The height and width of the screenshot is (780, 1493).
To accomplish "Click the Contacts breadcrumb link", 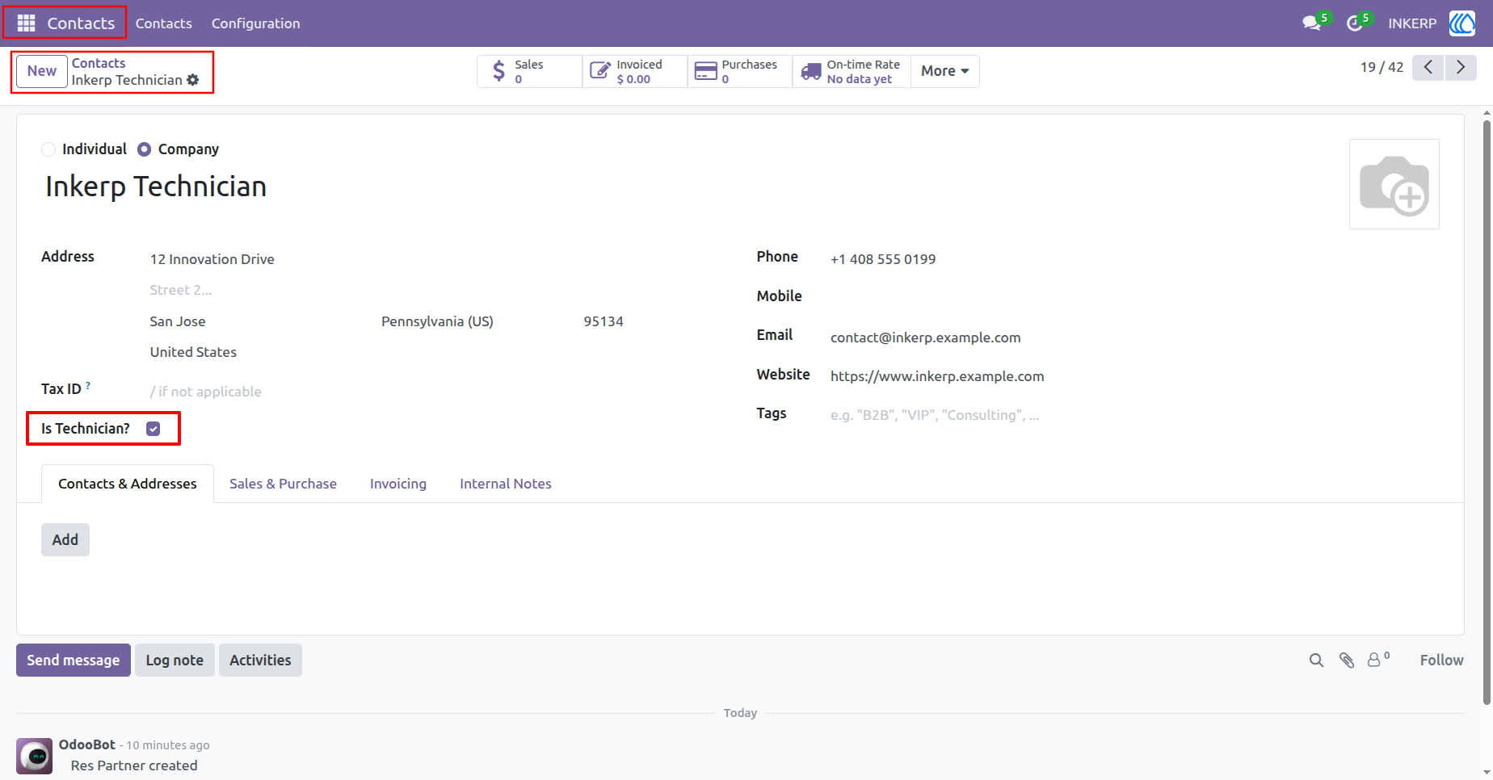I will point(99,63).
